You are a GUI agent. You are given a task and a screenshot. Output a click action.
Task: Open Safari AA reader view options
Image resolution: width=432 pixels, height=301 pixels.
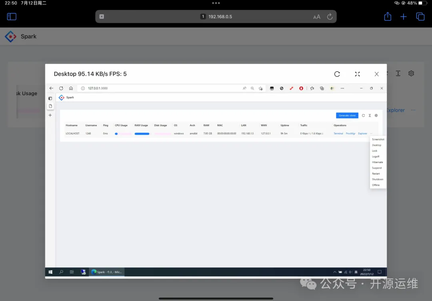coord(317,17)
